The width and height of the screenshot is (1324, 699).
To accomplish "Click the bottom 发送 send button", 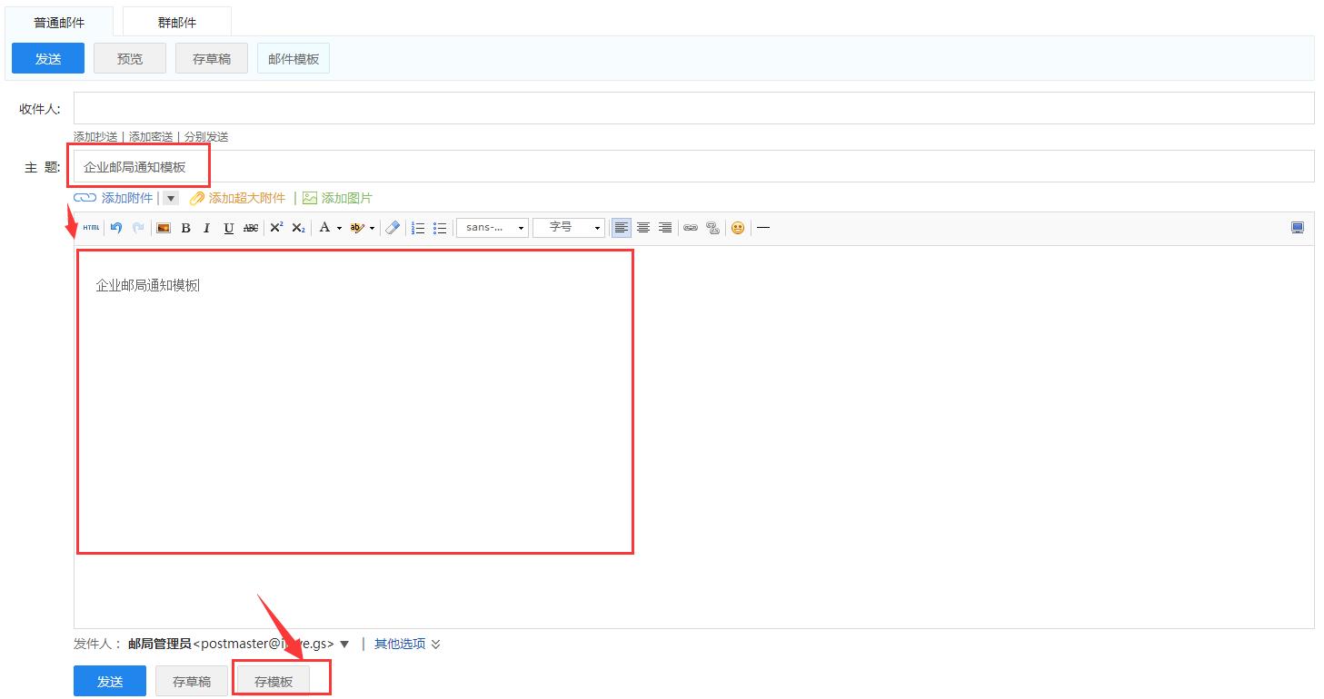I will 110,681.
